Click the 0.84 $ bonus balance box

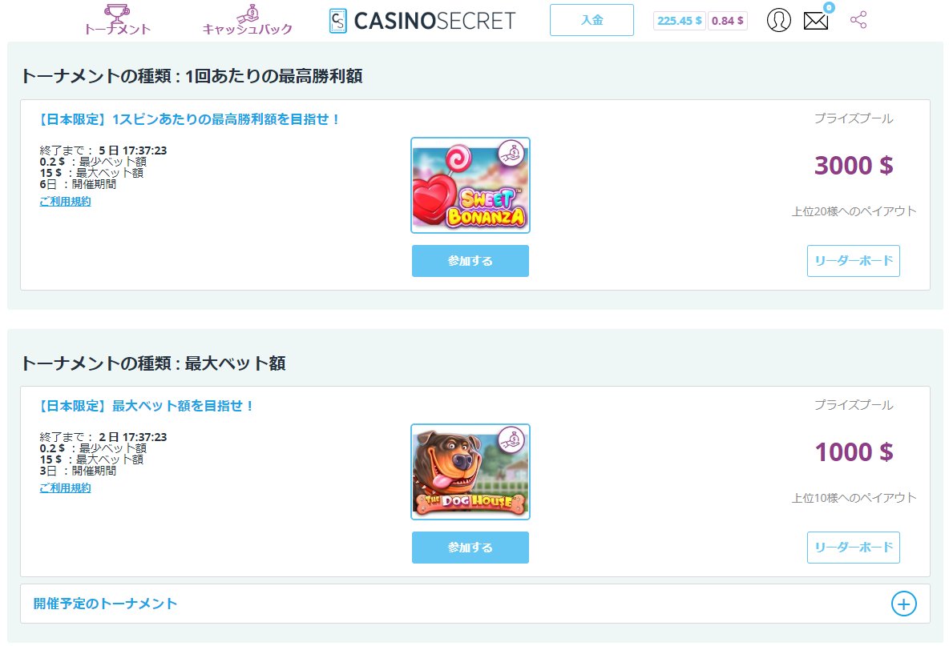(728, 21)
